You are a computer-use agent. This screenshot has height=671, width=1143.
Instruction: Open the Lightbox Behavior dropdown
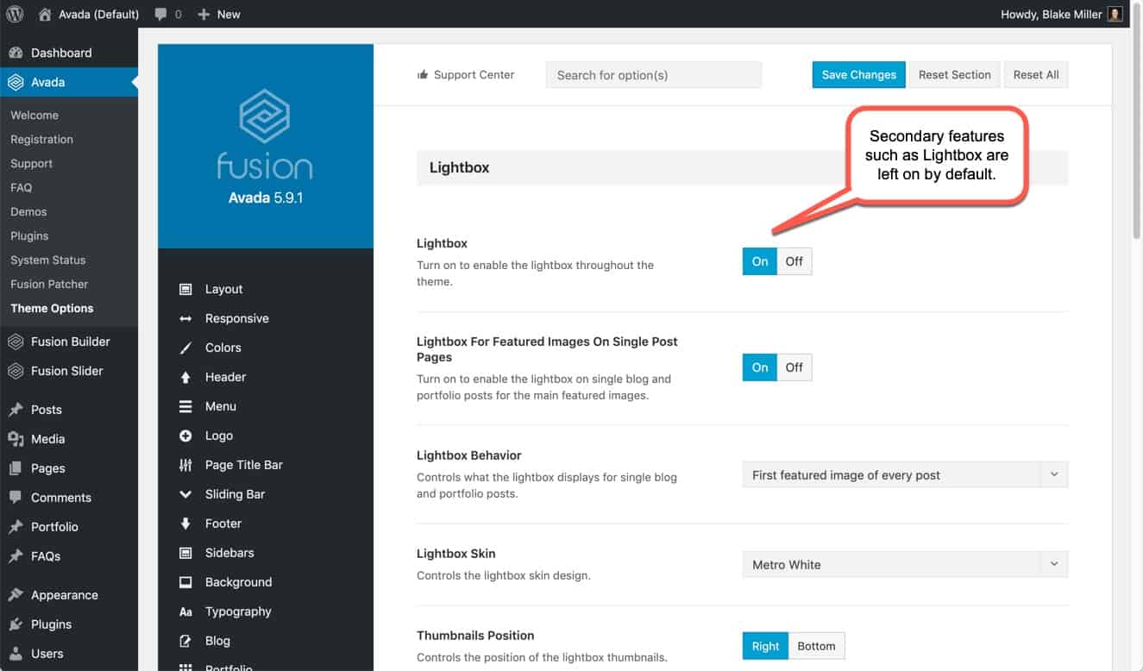[x=905, y=475]
